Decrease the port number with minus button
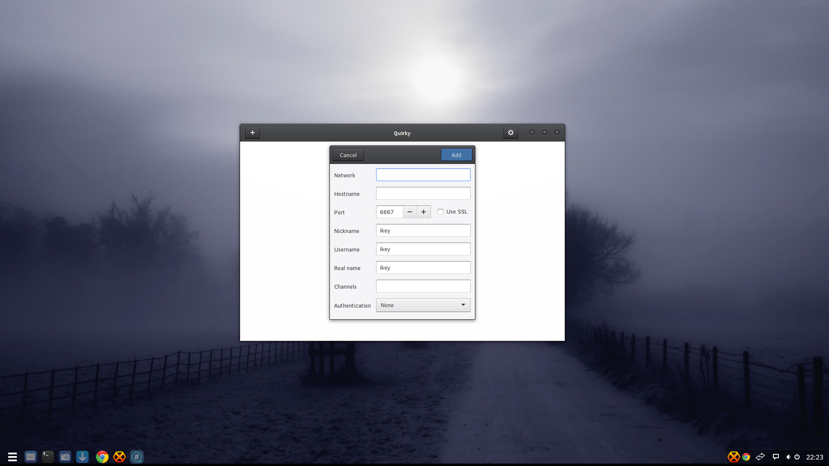Screen dimensions: 829x466 coord(410,212)
